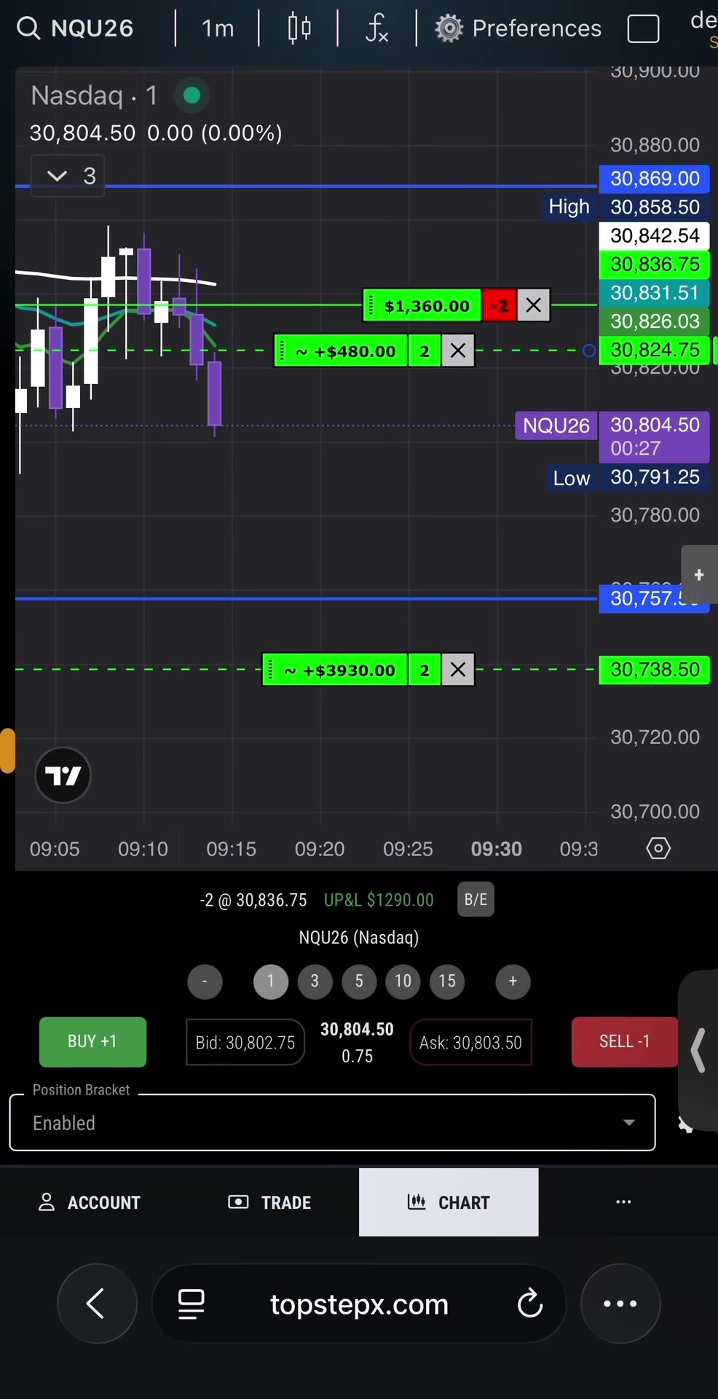Image resolution: width=718 pixels, height=1399 pixels.
Task: Switch to the CHART tab
Action: 449,1202
